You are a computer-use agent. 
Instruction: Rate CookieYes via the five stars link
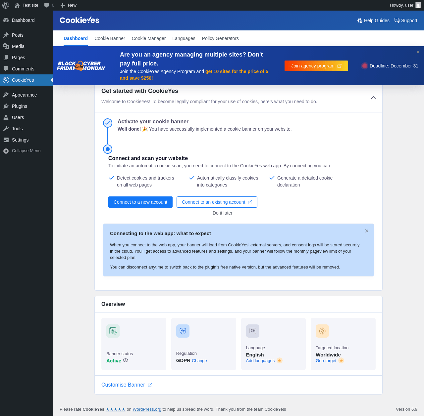point(116,409)
